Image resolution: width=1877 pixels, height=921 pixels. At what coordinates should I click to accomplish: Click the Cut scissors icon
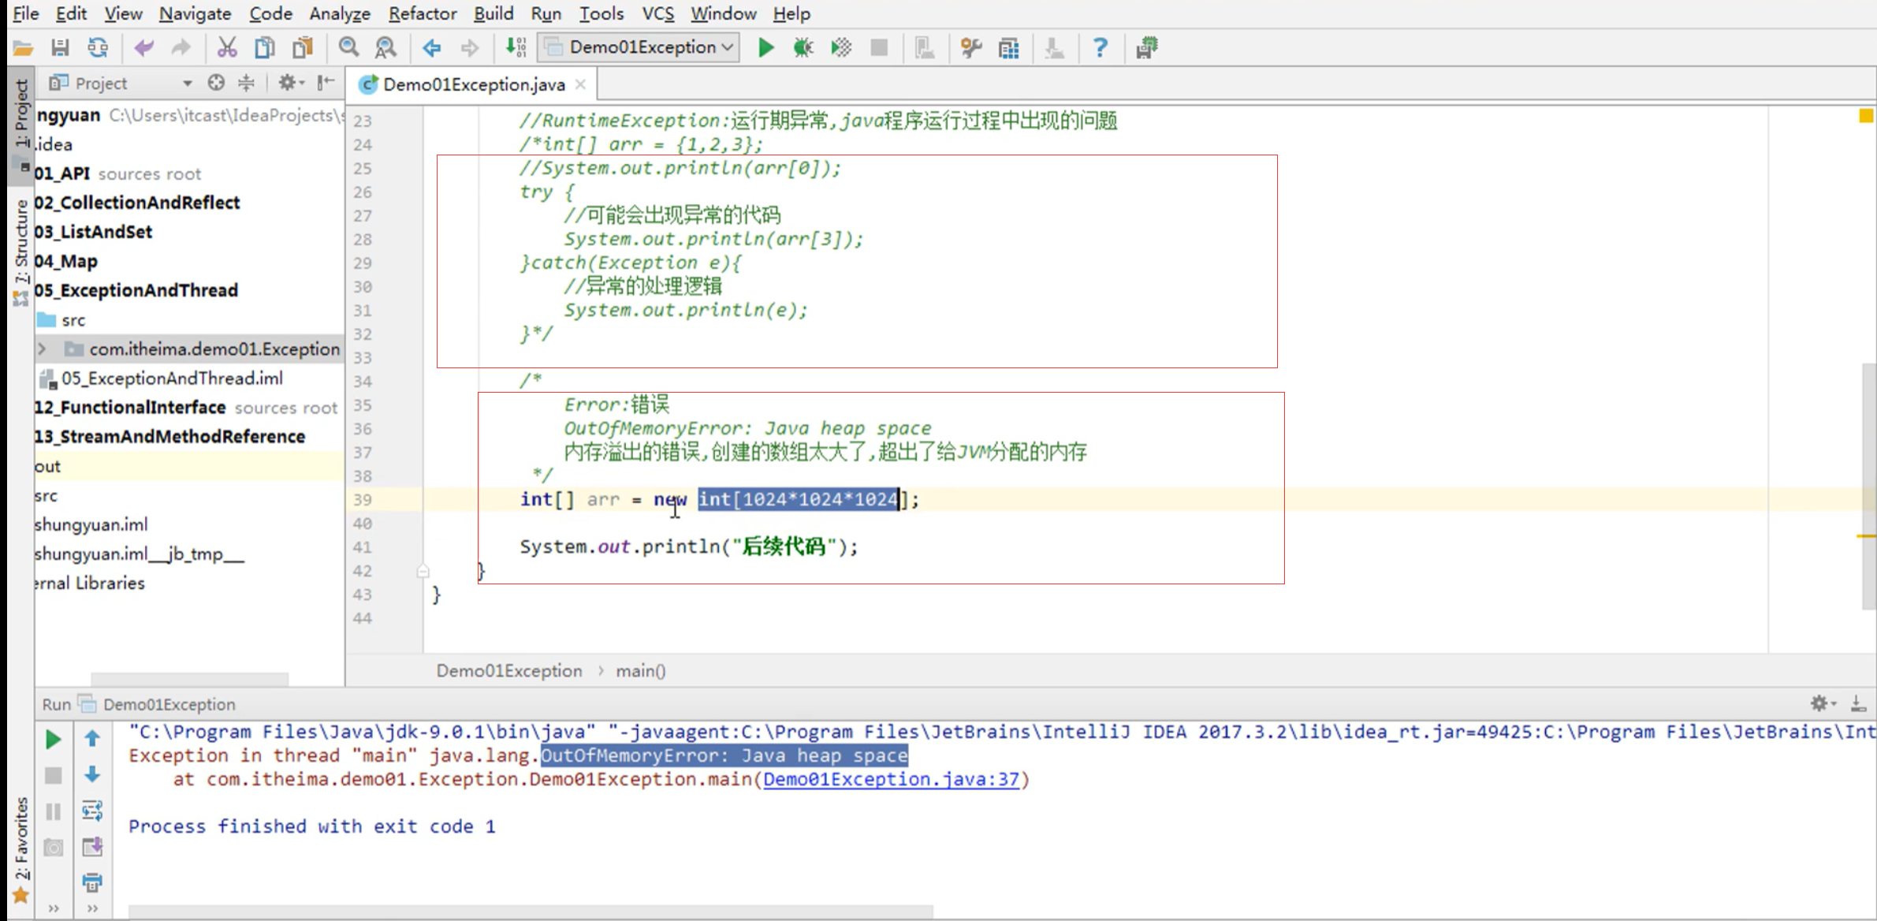tap(226, 48)
